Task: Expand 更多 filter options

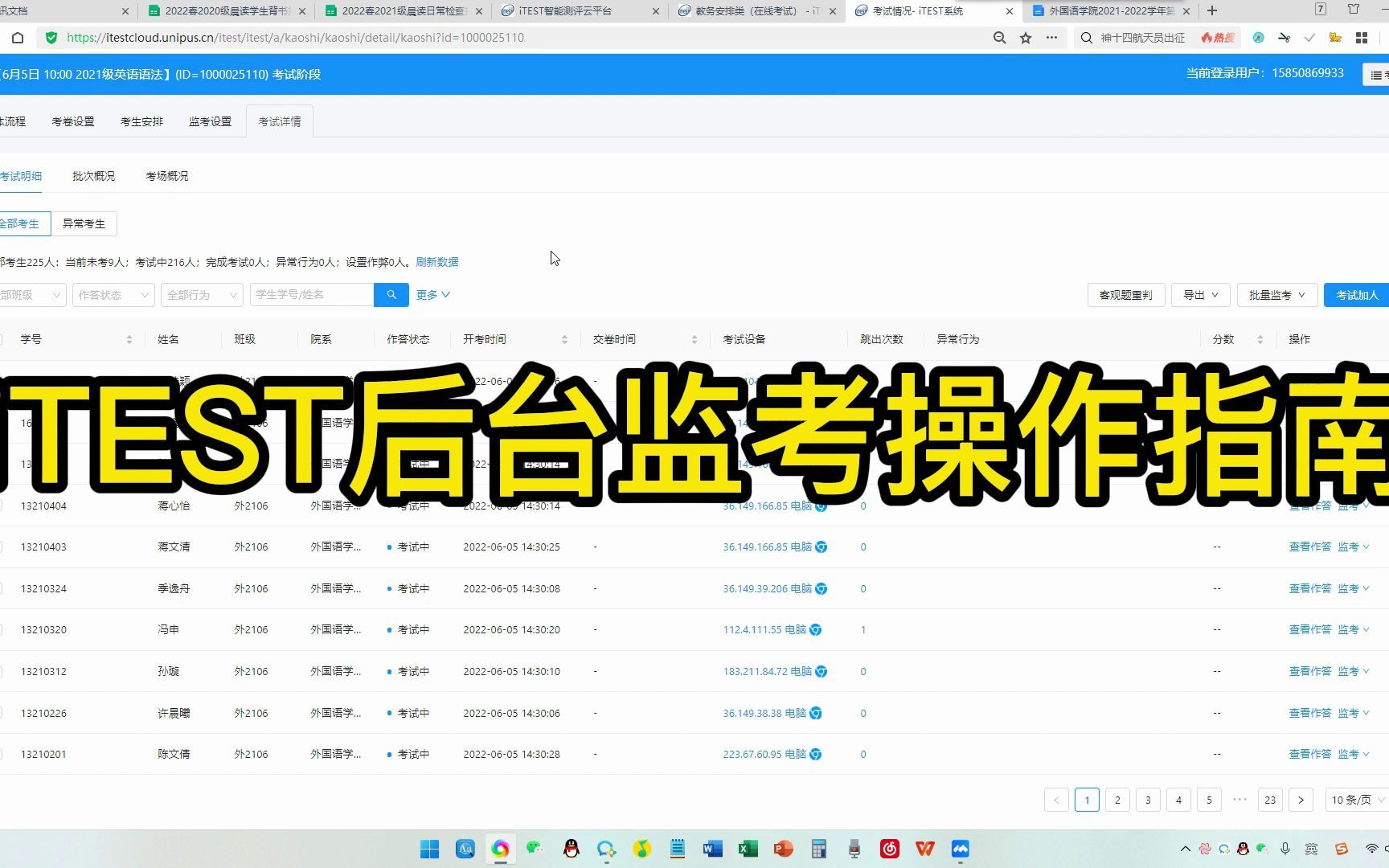Action: pos(432,295)
